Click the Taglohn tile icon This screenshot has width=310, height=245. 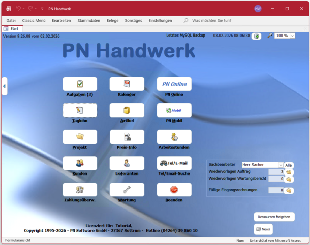[x=80, y=111]
